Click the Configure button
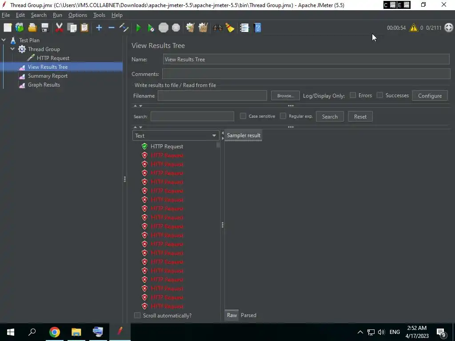The image size is (455, 341). (430, 96)
